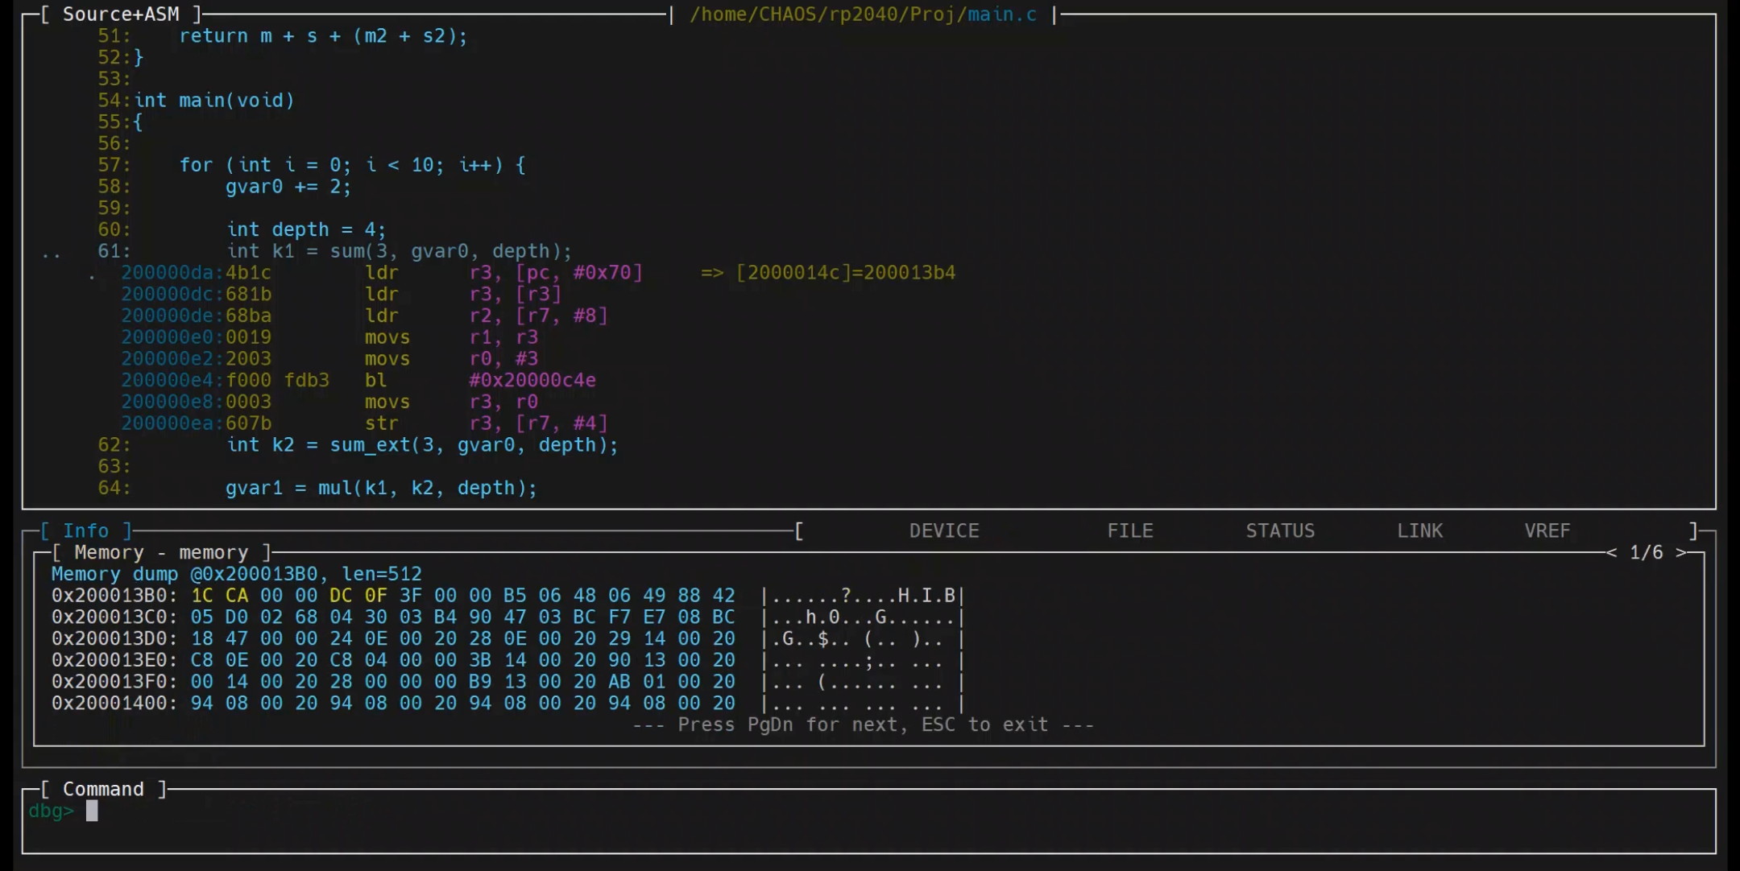Click line 64 gvar1 mul assignment

point(380,488)
